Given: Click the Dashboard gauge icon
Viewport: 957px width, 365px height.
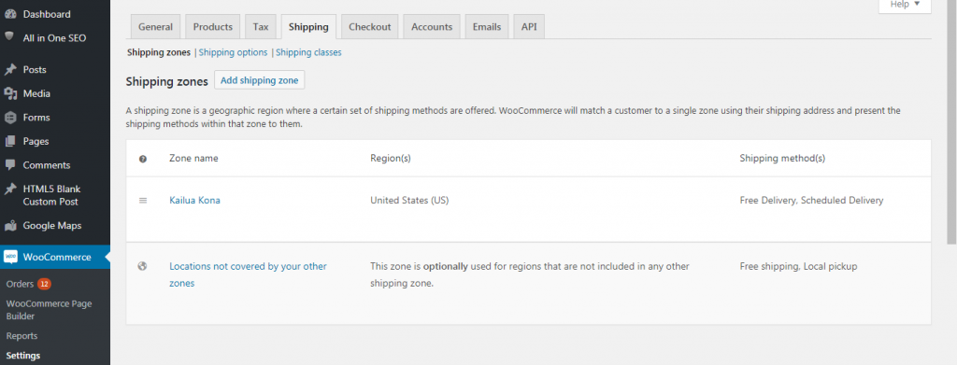Looking at the screenshot, I should [9, 14].
